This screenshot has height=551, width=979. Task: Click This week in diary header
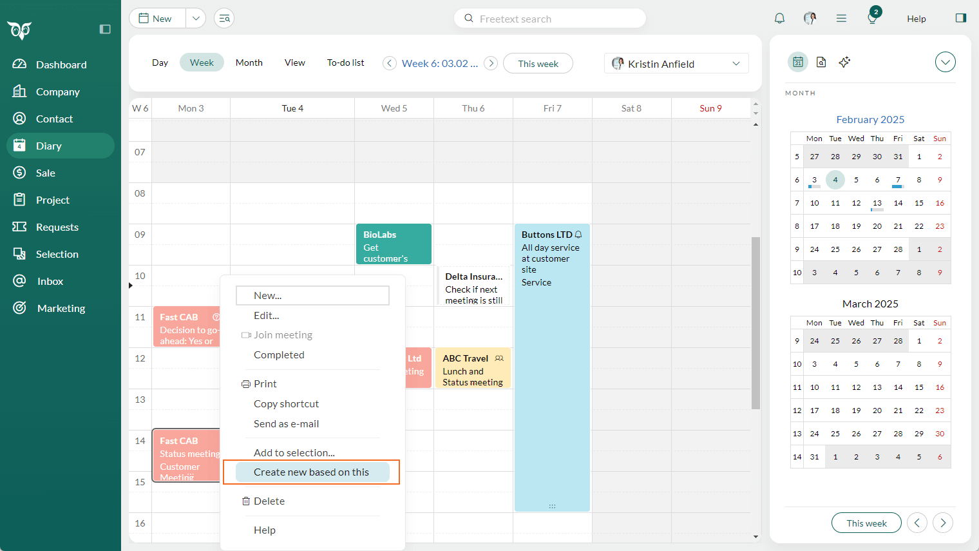coord(538,63)
